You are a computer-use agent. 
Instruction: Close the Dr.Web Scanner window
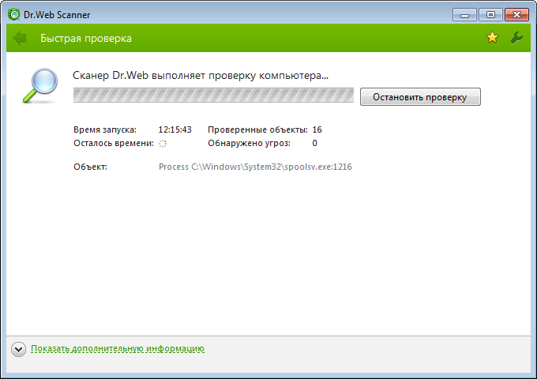[516, 14]
